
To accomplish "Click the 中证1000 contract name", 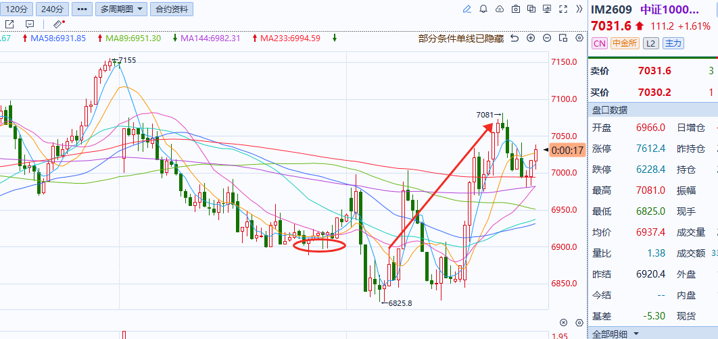I will click(669, 9).
